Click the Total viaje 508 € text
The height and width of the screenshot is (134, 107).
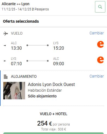(x=53, y=129)
